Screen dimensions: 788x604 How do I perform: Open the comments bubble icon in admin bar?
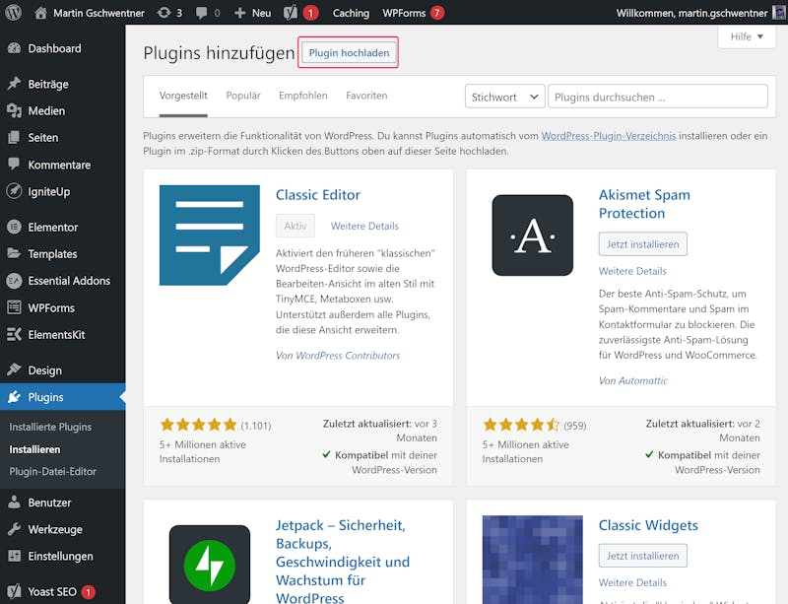[202, 13]
